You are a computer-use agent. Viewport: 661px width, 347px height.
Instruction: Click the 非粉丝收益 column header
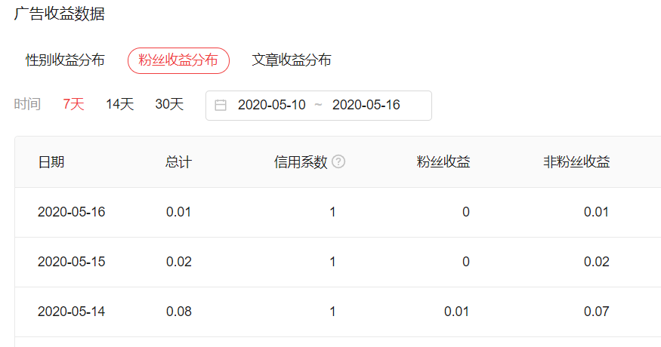[576, 162]
